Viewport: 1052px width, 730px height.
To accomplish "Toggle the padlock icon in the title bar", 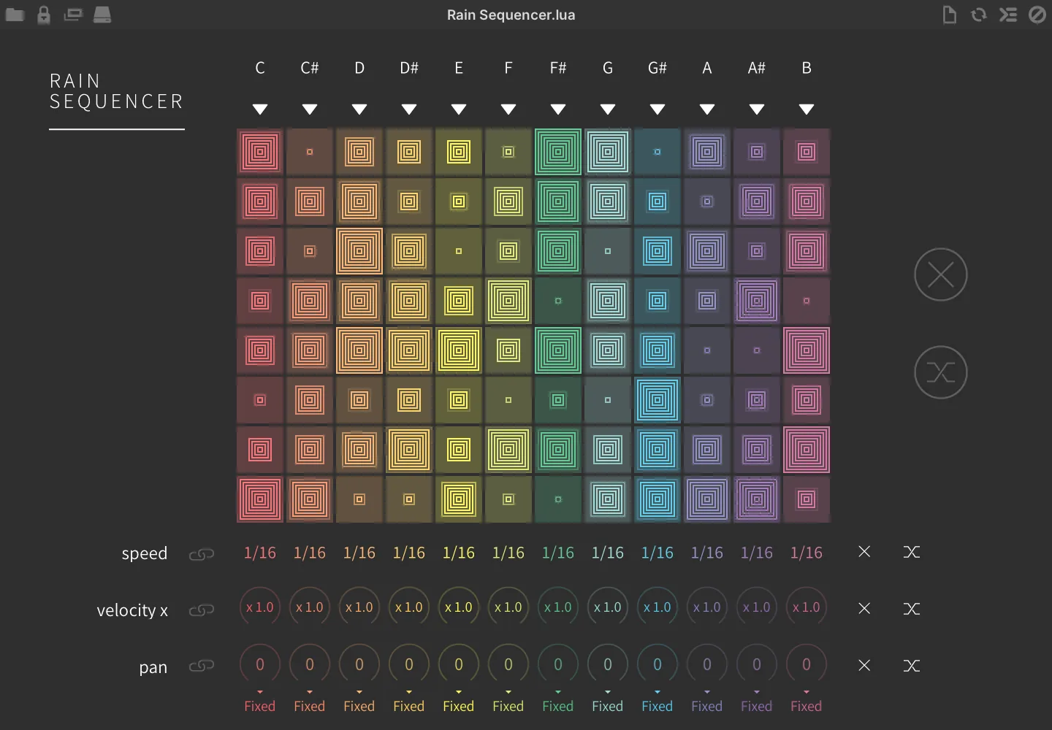I will 44,15.
